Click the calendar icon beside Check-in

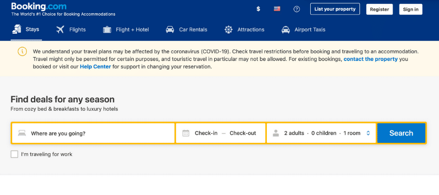pos(185,133)
